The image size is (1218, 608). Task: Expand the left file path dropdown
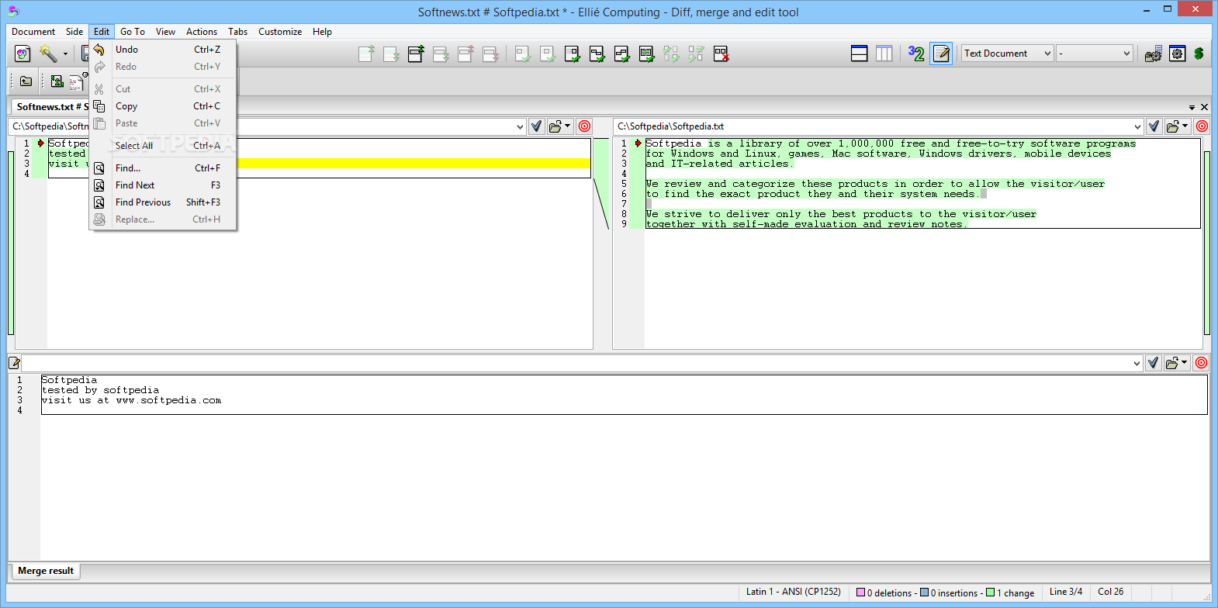520,126
